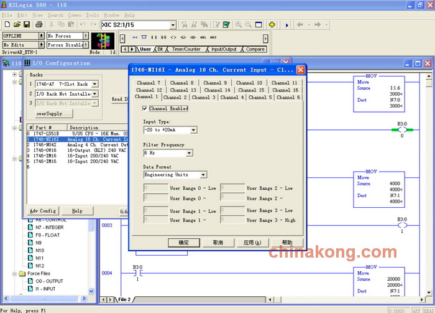Select F8 - FLOAT data file
Image resolution: width=435 pixels, height=313 pixels.
pos(47,235)
